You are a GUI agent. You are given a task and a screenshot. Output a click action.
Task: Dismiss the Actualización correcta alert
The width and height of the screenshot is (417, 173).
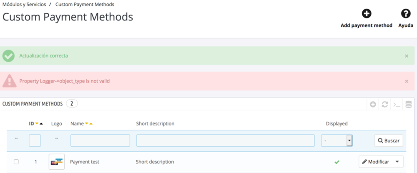[407, 56]
